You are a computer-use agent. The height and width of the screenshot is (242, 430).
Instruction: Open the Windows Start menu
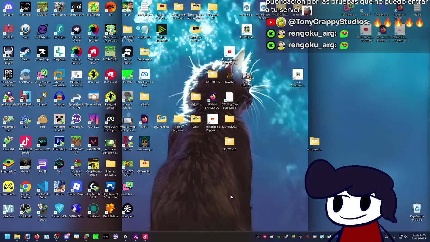point(7,237)
